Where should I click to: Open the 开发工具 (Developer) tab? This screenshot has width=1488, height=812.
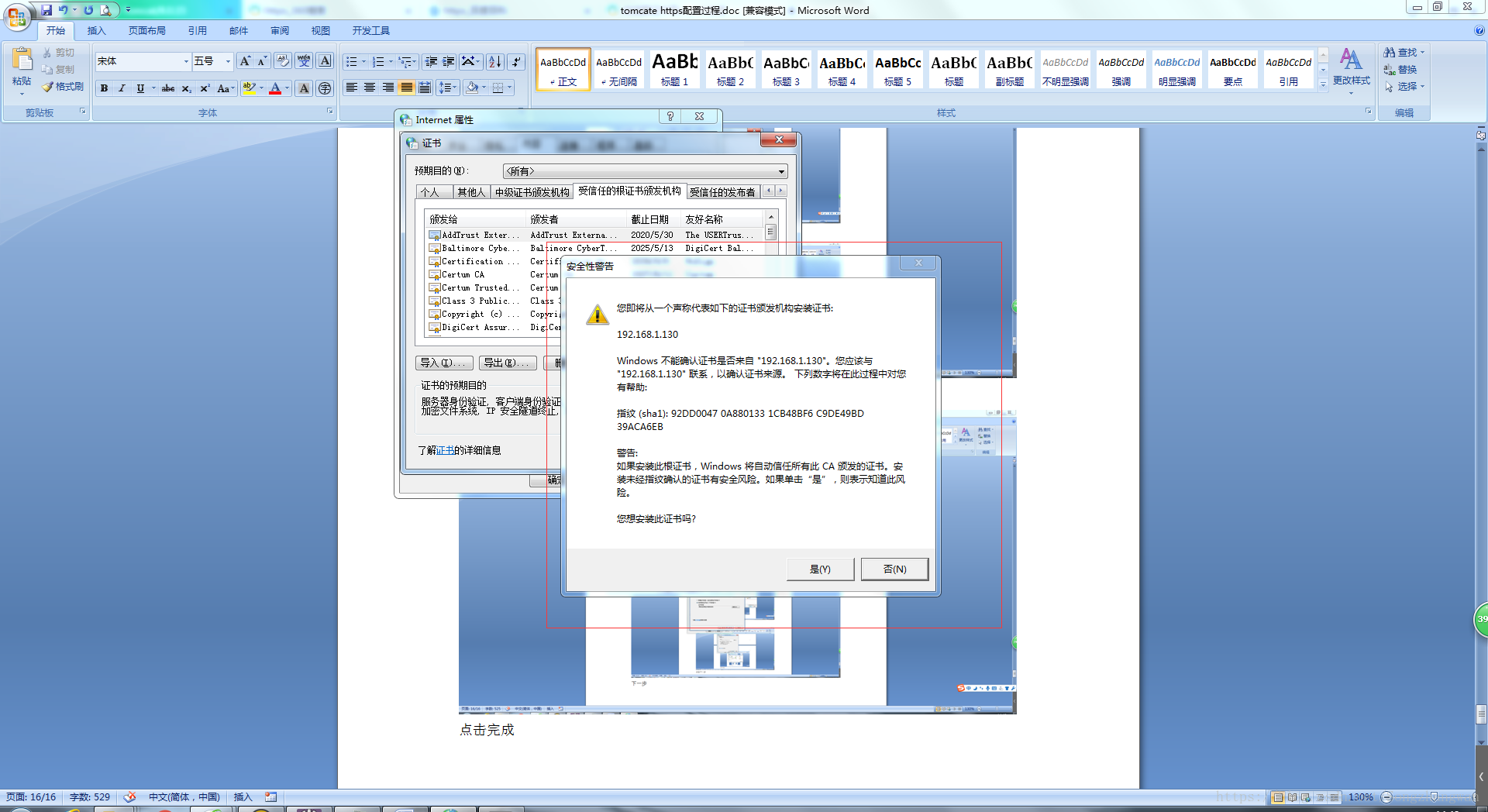(x=370, y=31)
